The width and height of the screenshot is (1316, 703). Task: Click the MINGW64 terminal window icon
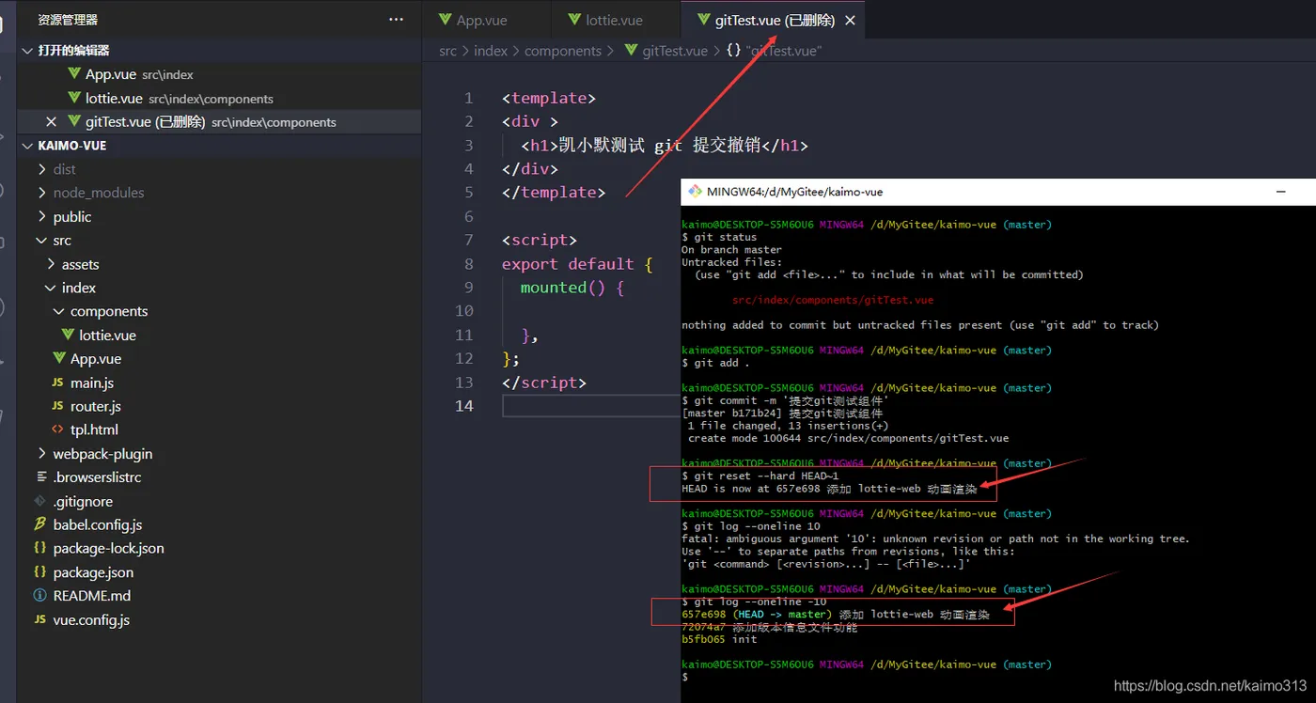click(695, 192)
